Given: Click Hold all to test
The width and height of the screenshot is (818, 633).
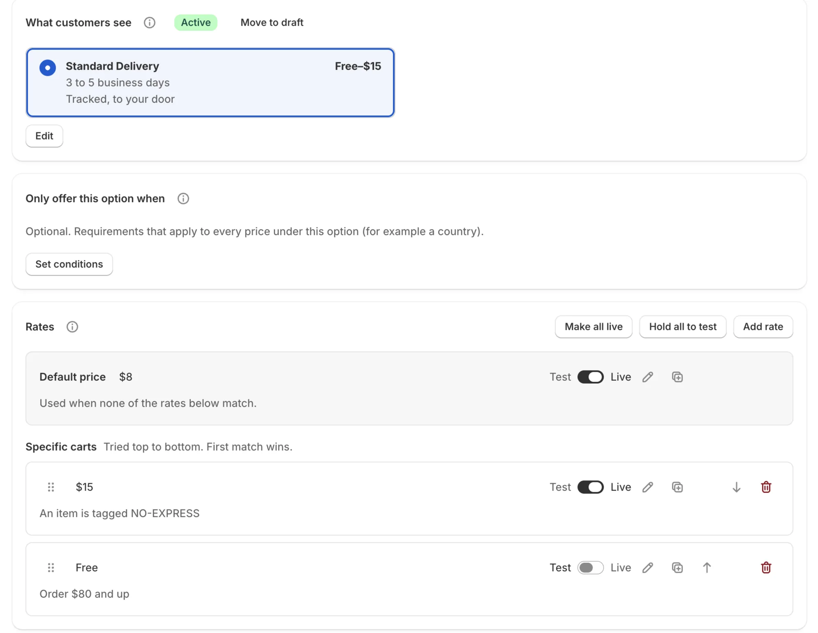Looking at the screenshot, I should coord(683,327).
